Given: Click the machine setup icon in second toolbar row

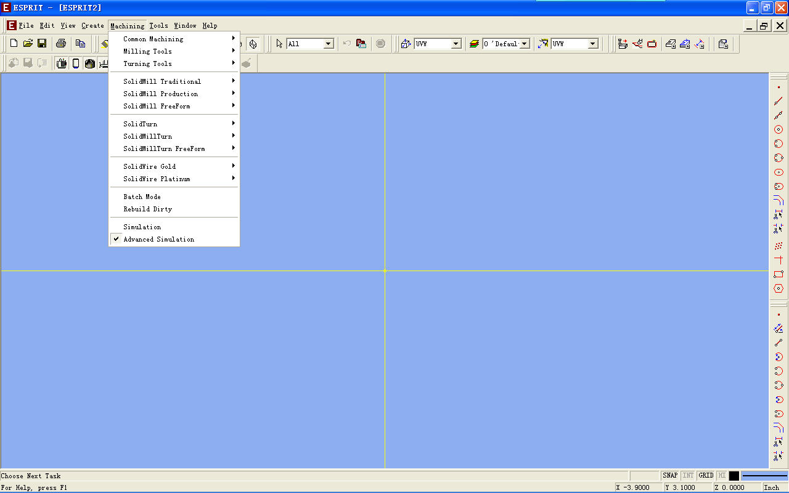Looking at the screenshot, I should tap(62, 63).
